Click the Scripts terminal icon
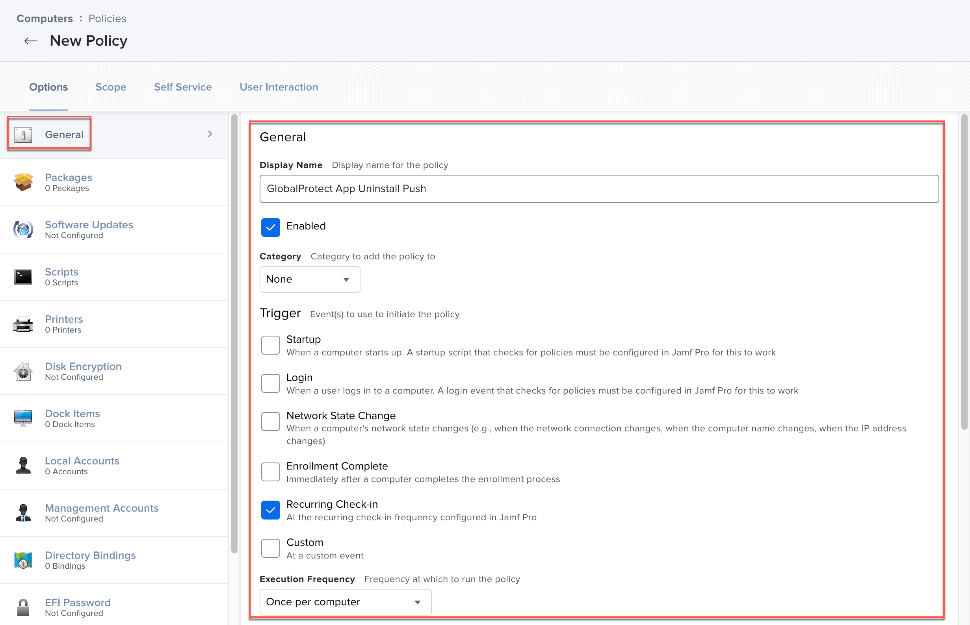This screenshot has height=625, width=970. pyautogui.click(x=23, y=277)
